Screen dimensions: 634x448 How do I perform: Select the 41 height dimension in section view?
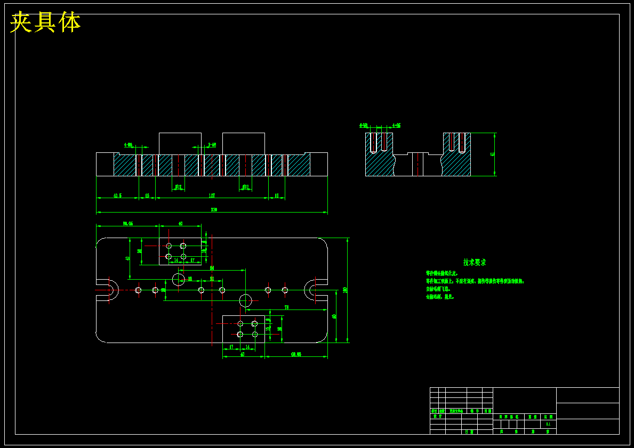493,154
